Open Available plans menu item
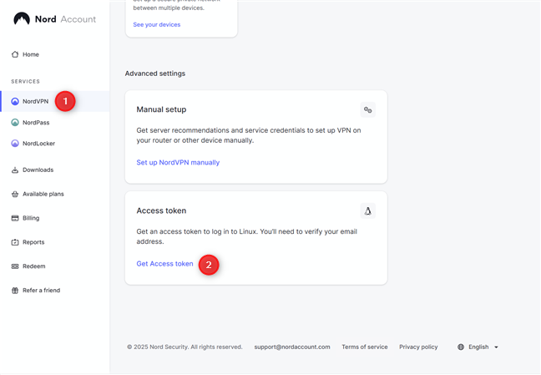 pyautogui.click(x=43, y=194)
